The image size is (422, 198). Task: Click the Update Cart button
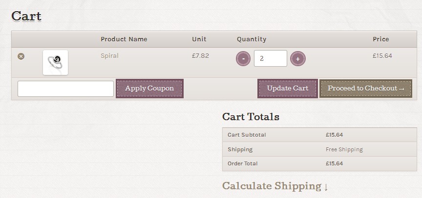287,89
